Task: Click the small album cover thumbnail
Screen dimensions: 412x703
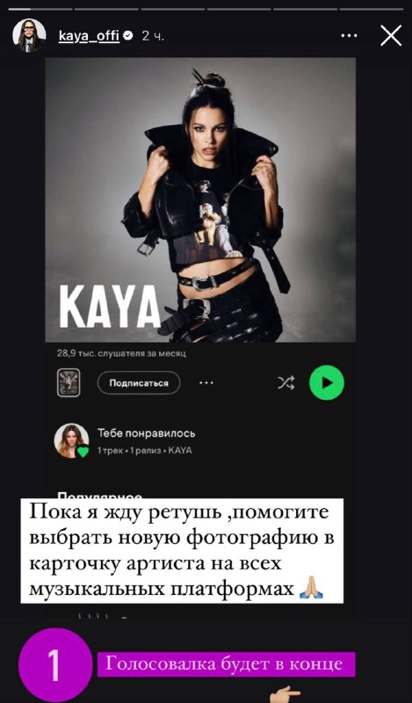Action: [x=69, y=382]
